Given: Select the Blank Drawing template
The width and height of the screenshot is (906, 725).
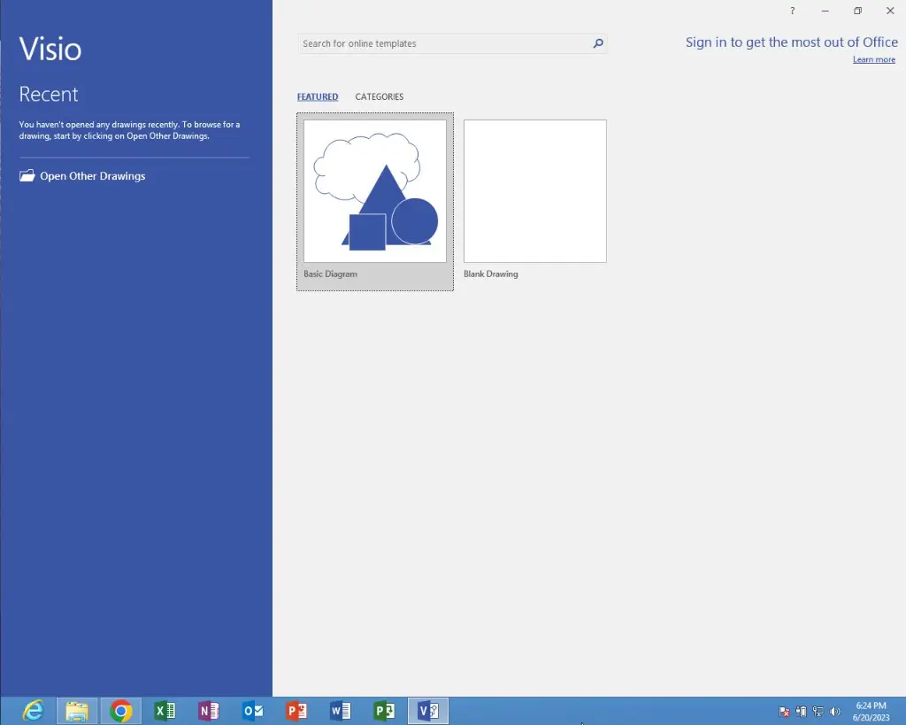Looking at the screenshot, I should point(534,192).
